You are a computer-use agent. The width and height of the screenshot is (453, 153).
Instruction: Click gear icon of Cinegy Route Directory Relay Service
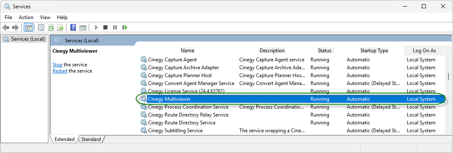click(144, 115)
